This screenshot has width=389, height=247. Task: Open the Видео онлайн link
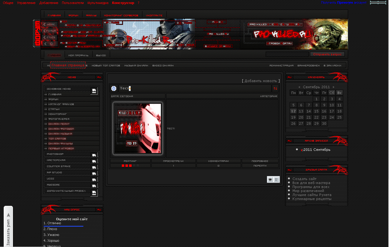click(x=163, y=65)
